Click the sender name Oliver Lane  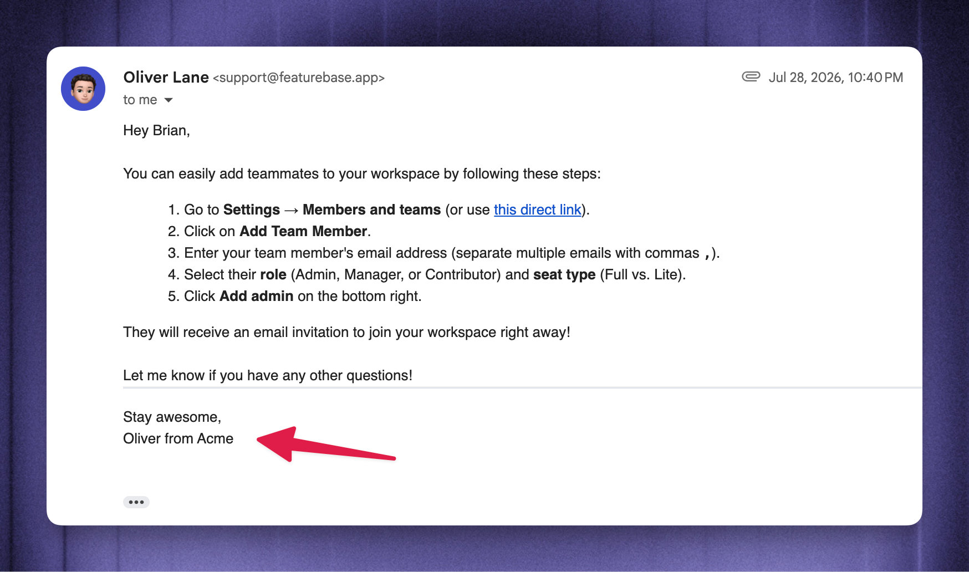(166, 77)
